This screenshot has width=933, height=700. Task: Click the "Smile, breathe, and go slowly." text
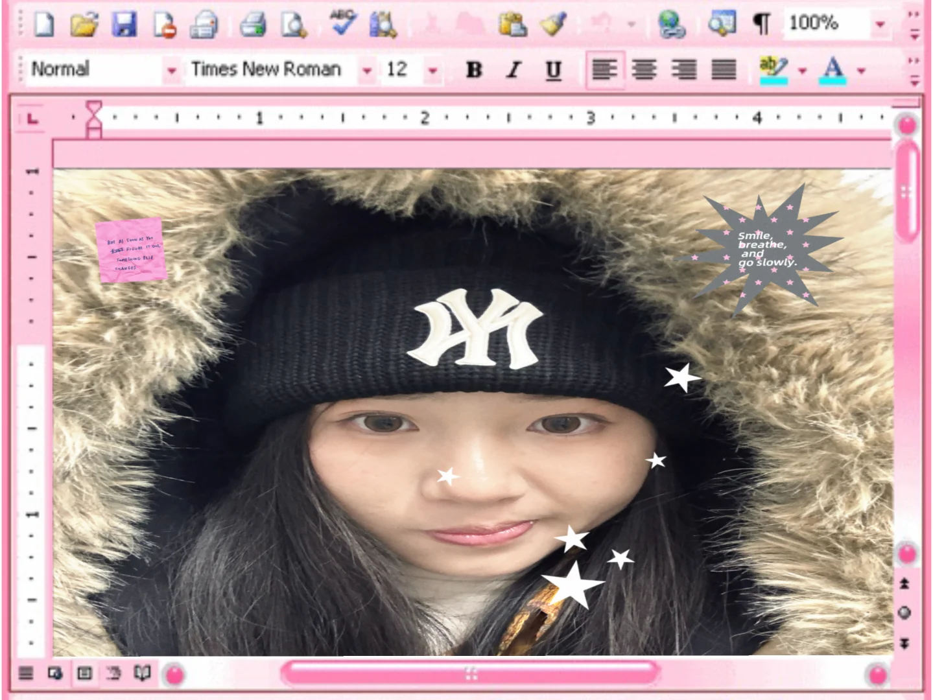pyautogui.click(x=767, y=250)
